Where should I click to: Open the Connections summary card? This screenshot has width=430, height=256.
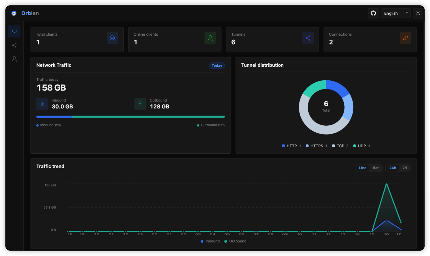(x=370, y=40)
